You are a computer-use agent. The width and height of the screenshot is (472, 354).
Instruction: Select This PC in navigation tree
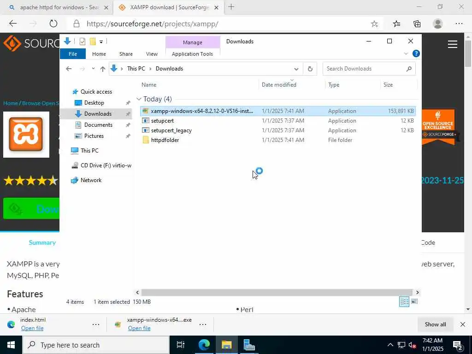89,151
